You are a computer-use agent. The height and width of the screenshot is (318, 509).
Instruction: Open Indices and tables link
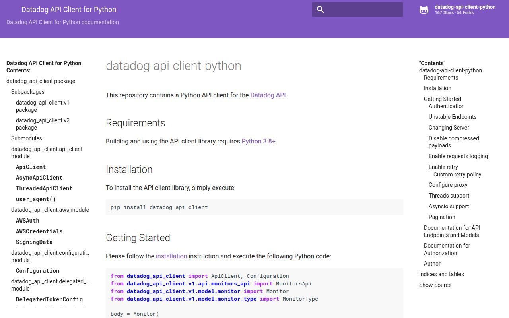click(441, 274)
